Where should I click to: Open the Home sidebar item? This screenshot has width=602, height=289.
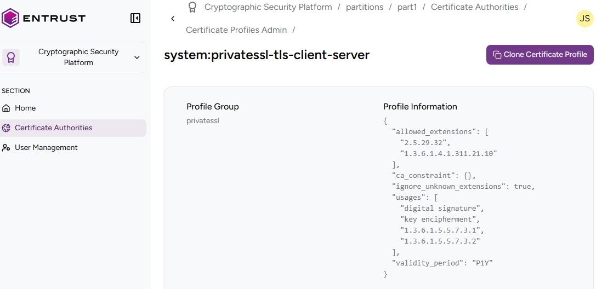click(x=25, y=108)
